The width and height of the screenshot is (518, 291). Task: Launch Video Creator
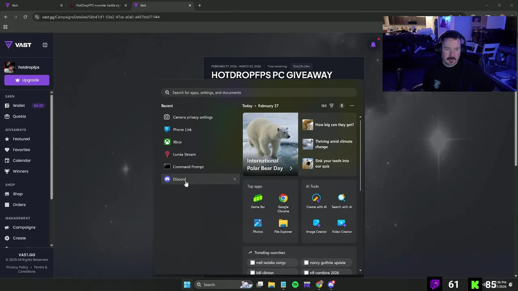[x=342, y=226]
